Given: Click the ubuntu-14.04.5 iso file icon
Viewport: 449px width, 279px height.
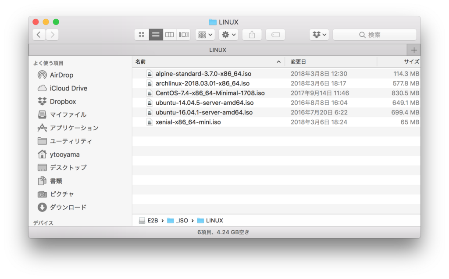Looking at the screenshot, I should tap(149, 103).
